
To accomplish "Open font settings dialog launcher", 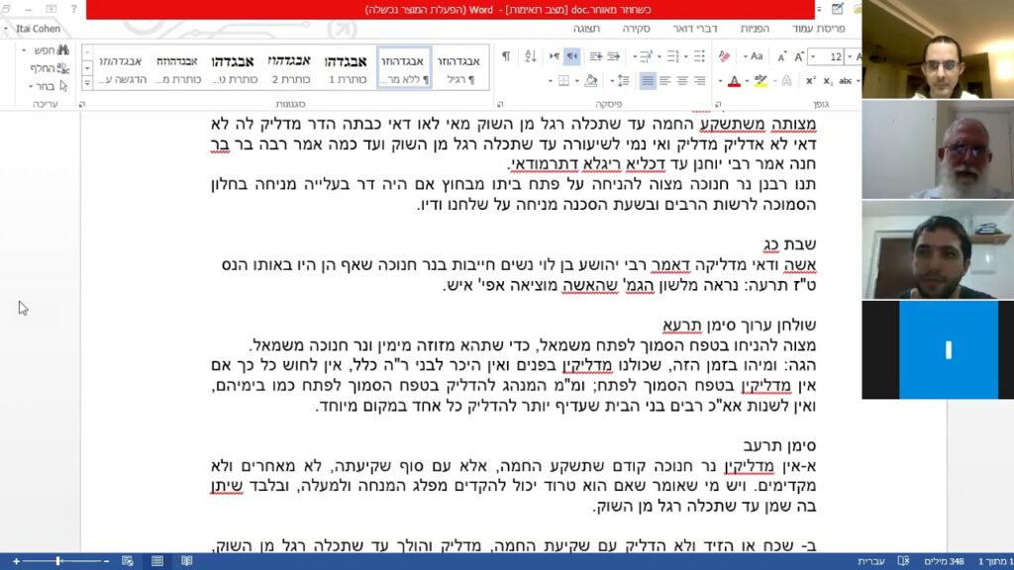I will [718, 104].
